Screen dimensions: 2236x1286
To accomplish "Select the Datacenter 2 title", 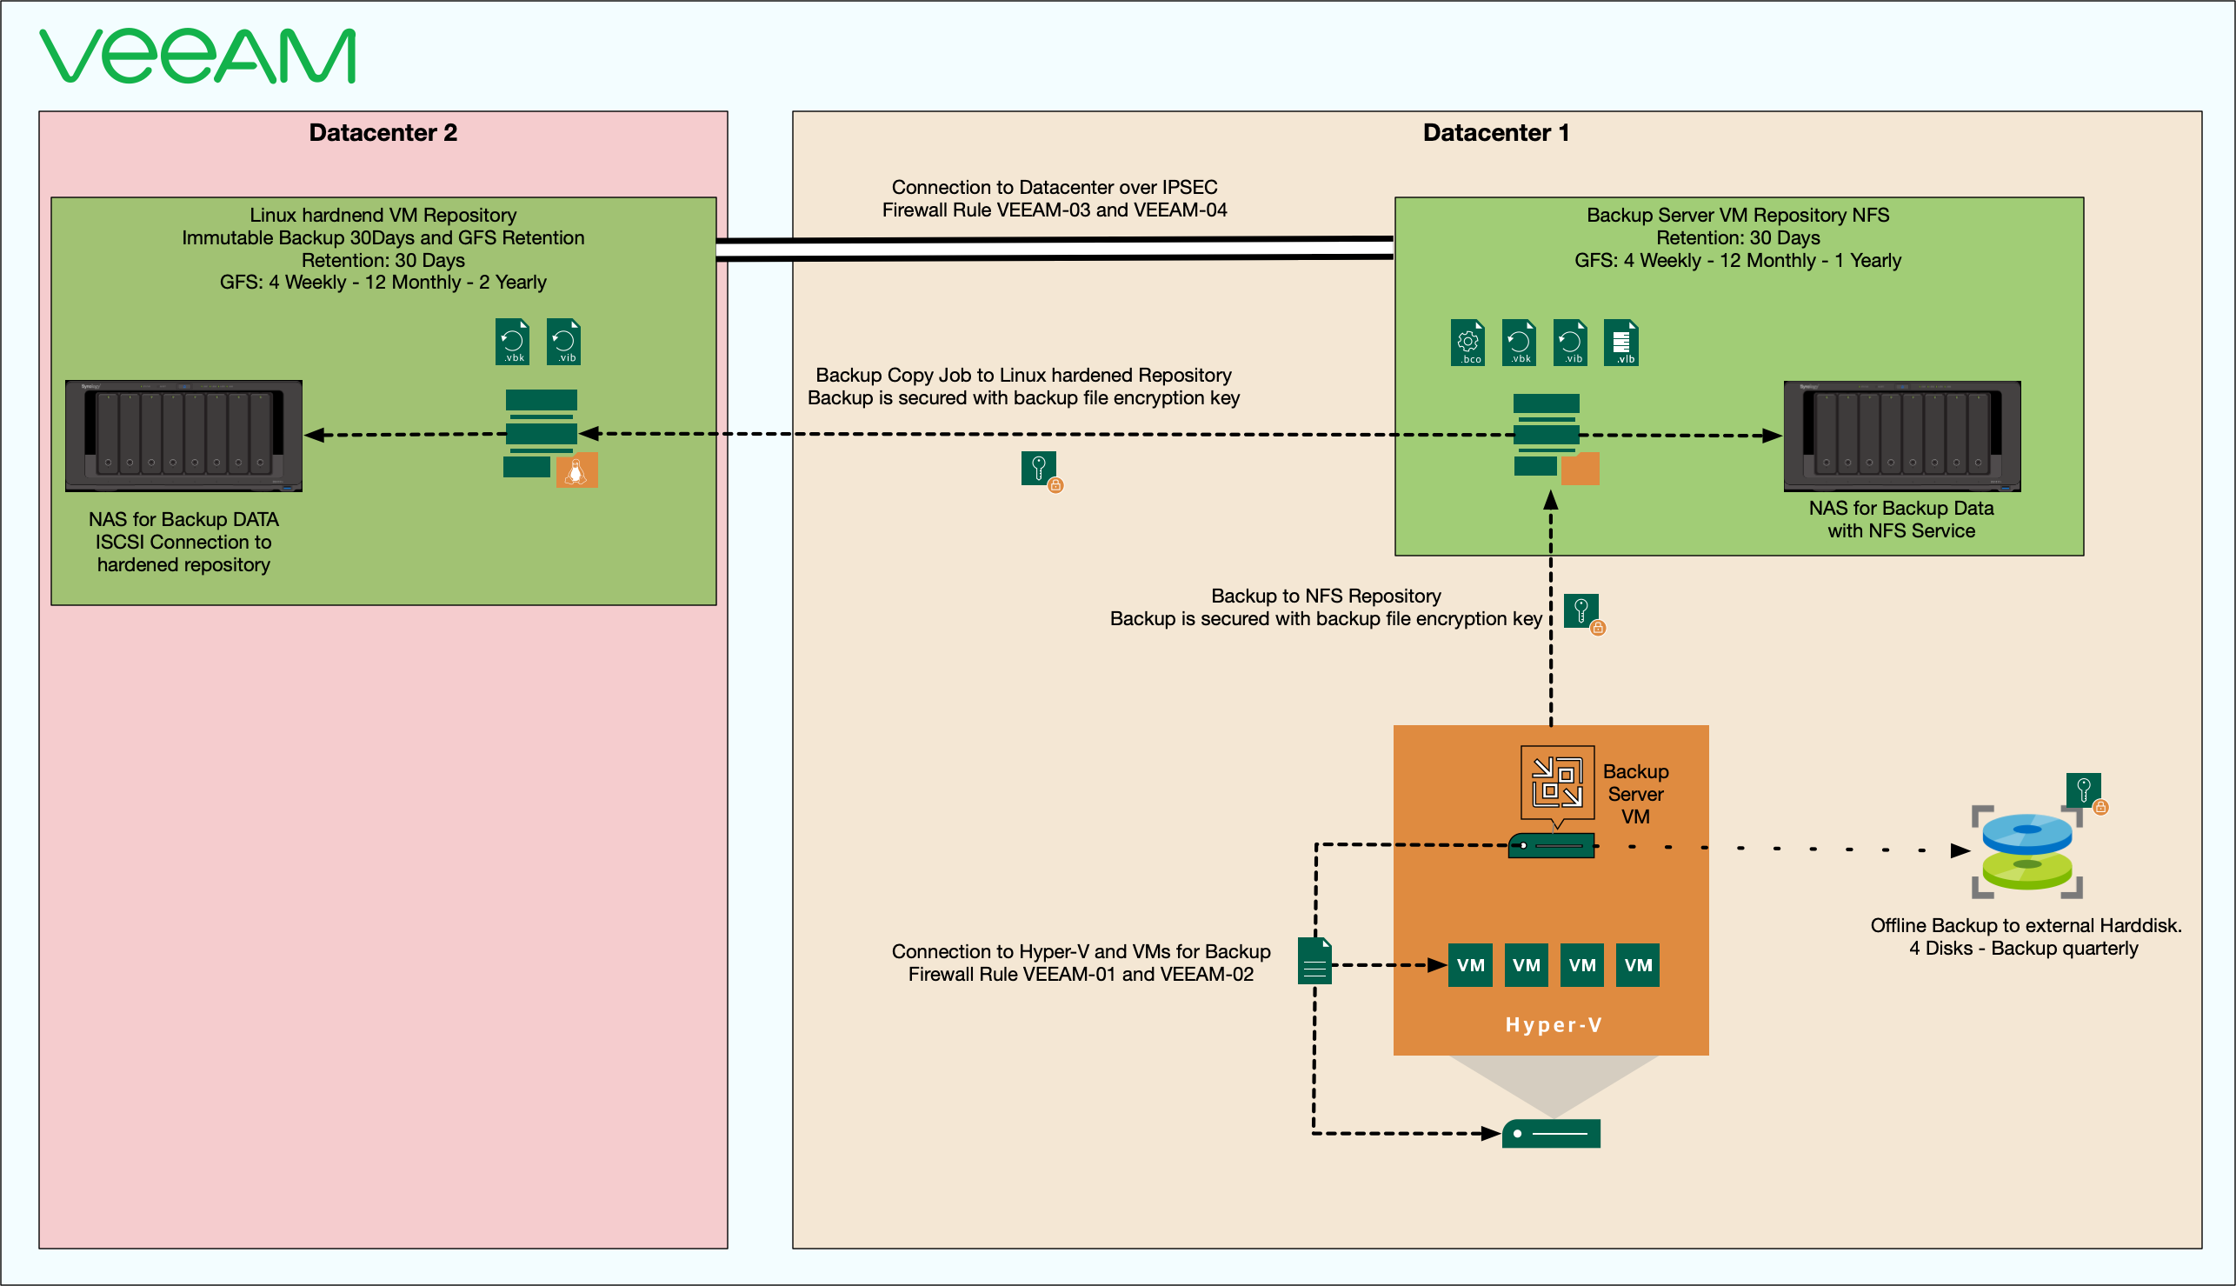I will (383, 132).
